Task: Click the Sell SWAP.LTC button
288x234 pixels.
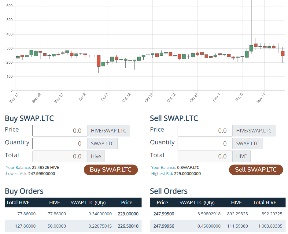Action: (256, 170)
